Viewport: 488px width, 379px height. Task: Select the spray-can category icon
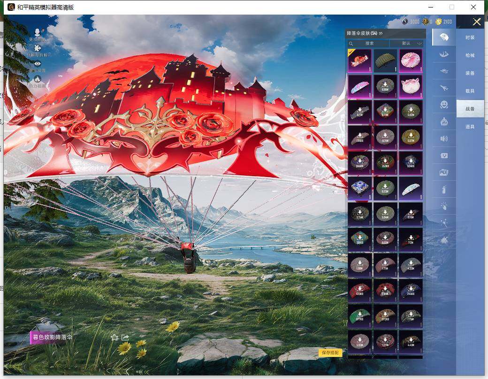[x=444, y=189]
